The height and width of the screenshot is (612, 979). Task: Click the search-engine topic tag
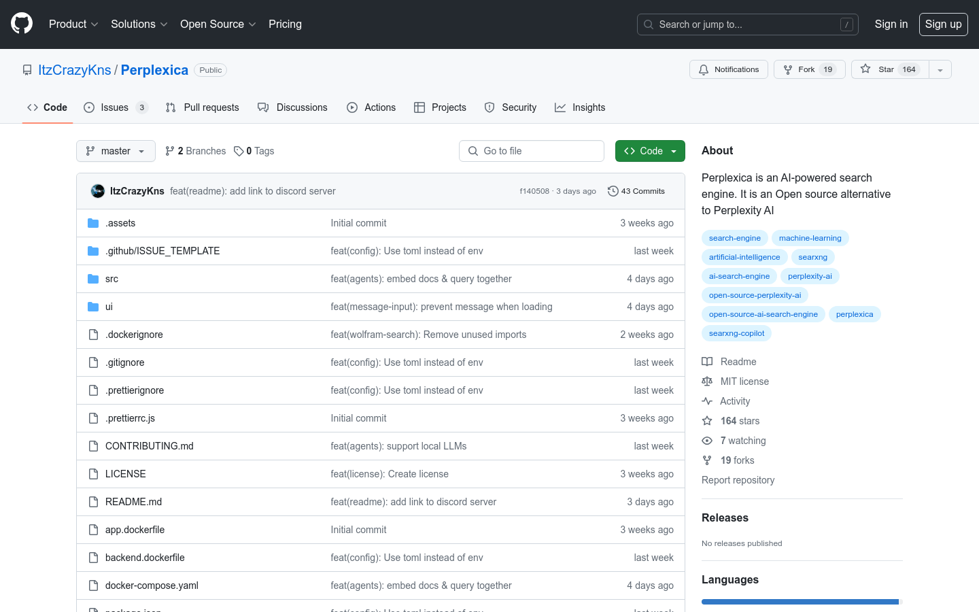(x=735, y=238)
